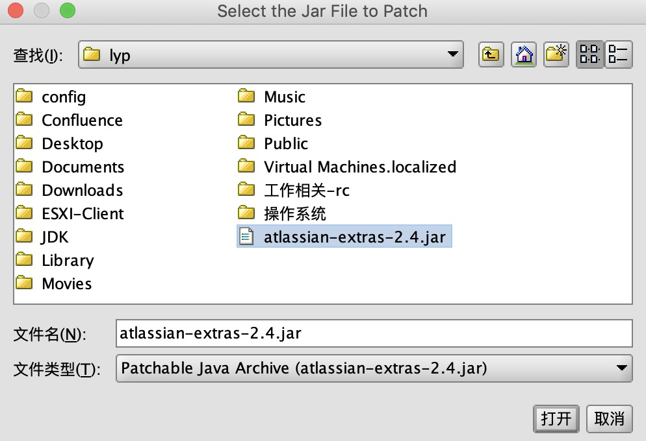The height and width of the screenshot is (441, 646).
Task: Click the Movies folder icon
Action: pyautogui.click(x=24, y=283)
